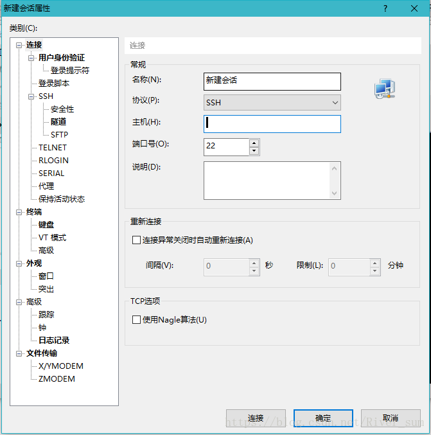Select TELNET tree item
The image size is (431, 435).
[53, 148]
